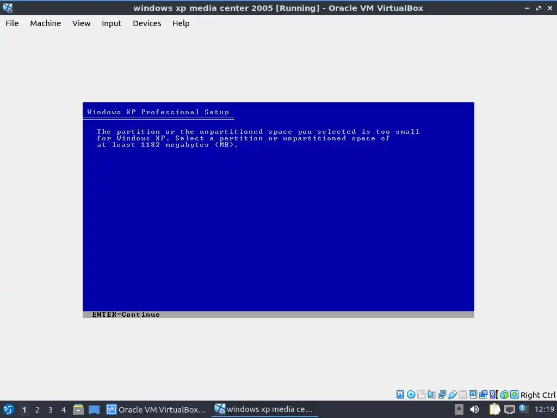Open the Devices menu
The width and height of the screenshot is (557, 418).
pyautogui.click(x=147, y=23)
